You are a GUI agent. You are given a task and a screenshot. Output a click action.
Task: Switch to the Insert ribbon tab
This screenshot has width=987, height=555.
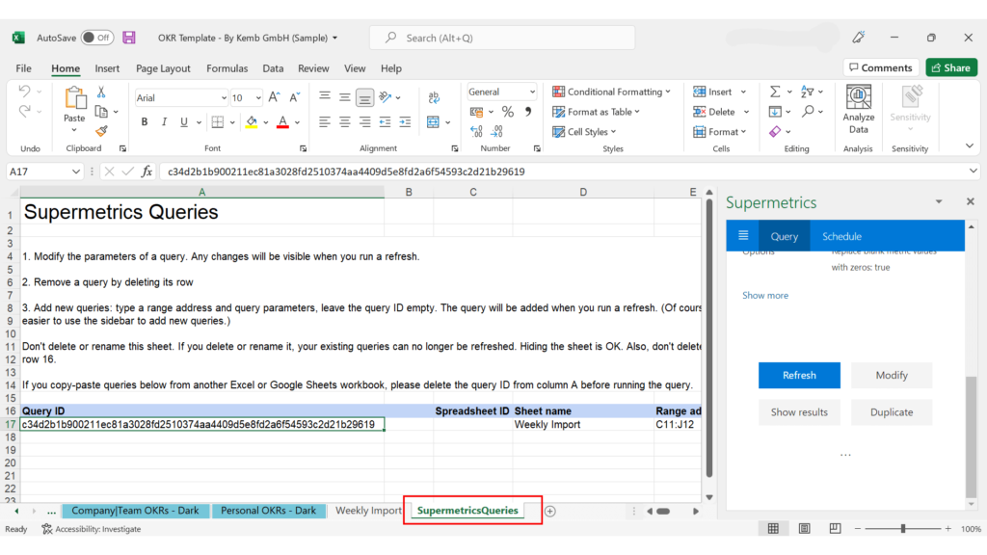pos(107,68)
